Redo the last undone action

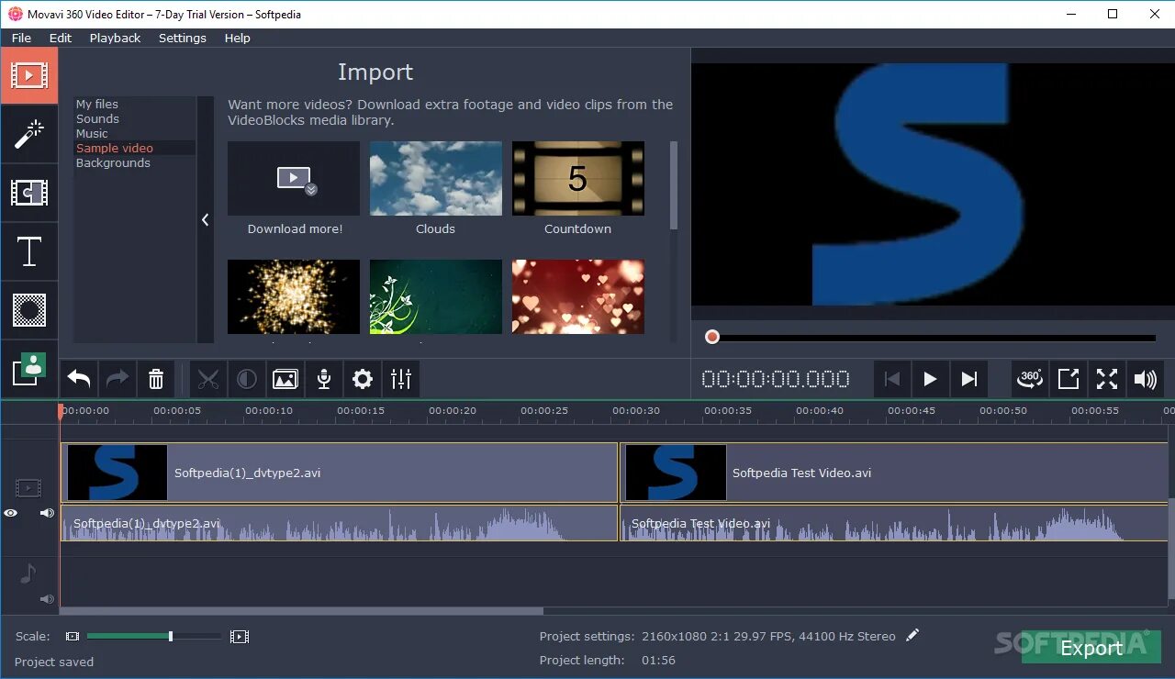pyautogui.click(x=117, y=379)
